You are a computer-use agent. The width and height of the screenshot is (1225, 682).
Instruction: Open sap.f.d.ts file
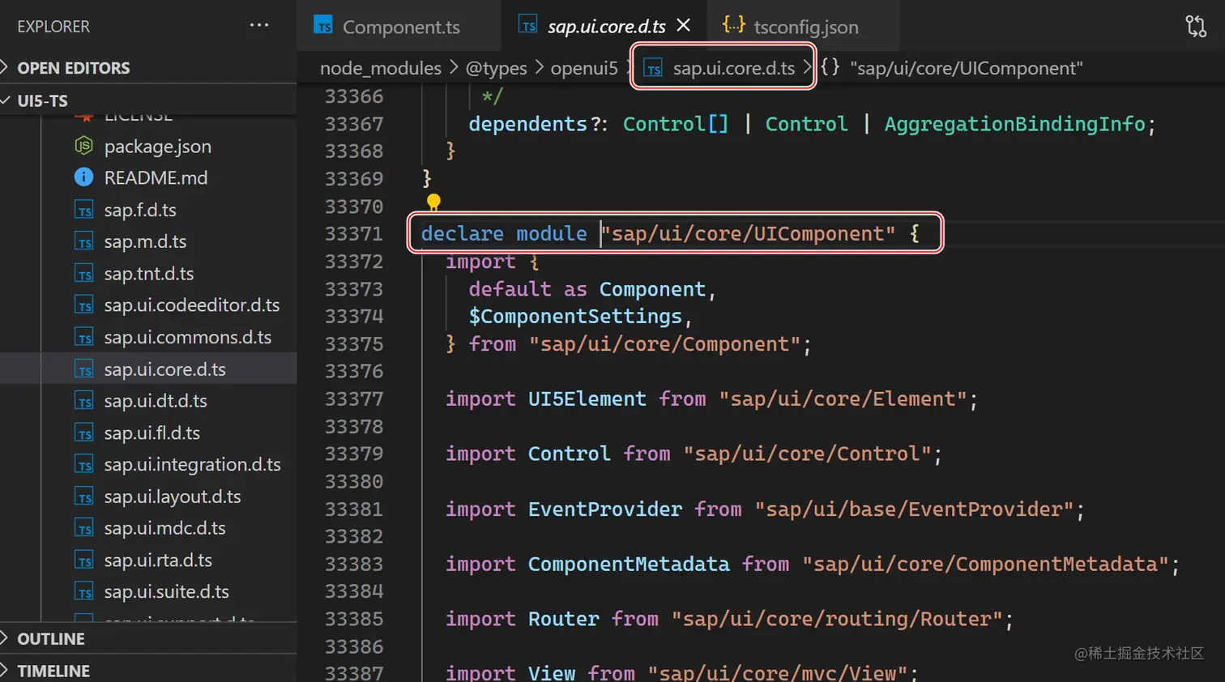click(148, 210)
